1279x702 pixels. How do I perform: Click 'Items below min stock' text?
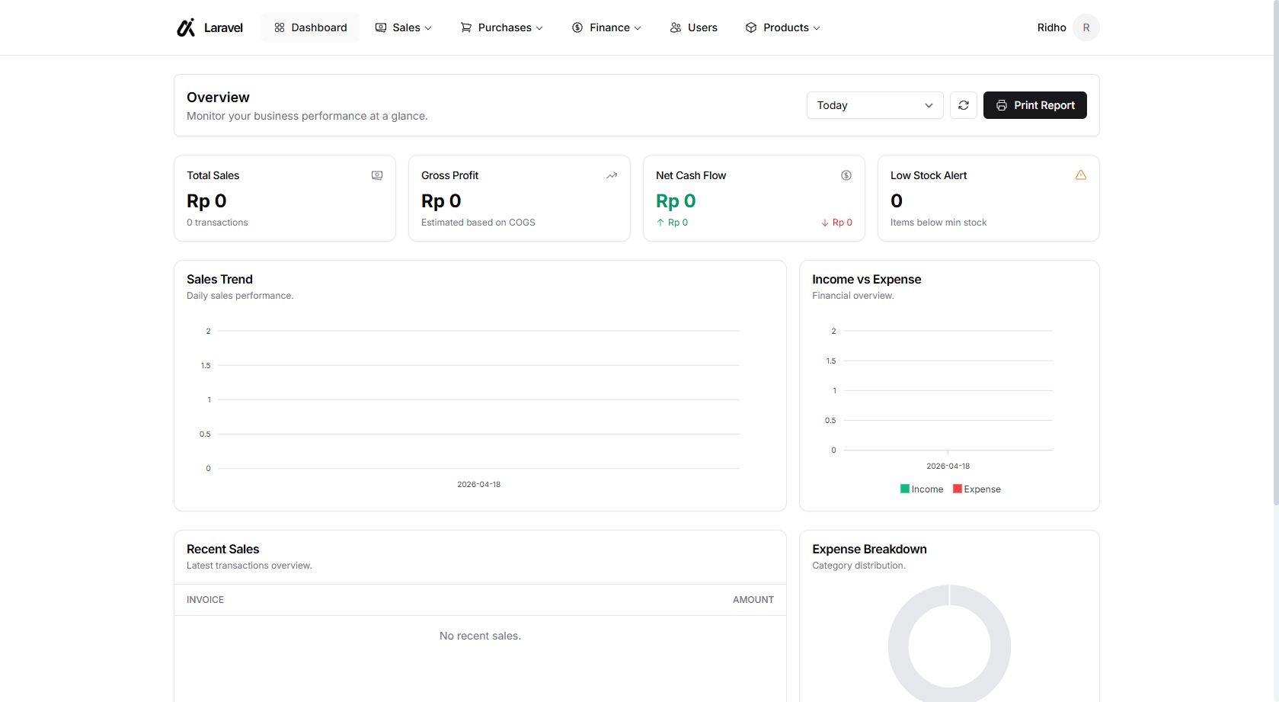pos(938,223)
